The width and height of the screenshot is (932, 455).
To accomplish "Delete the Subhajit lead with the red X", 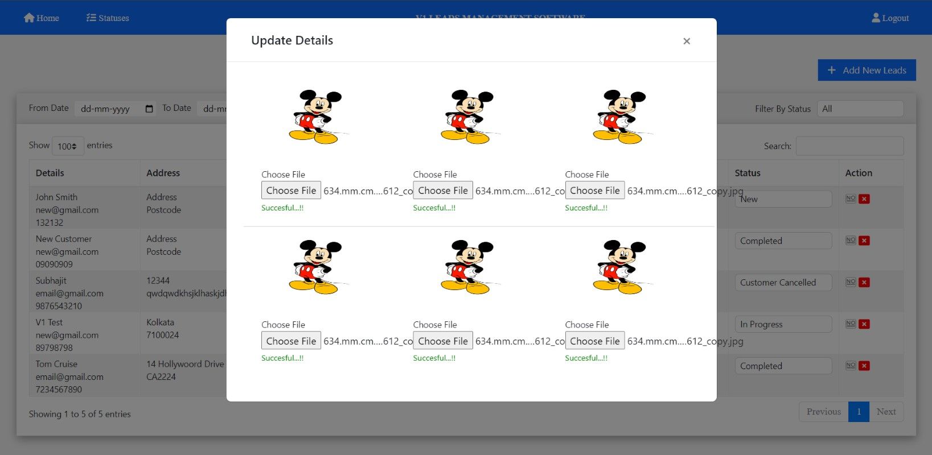I will (864, 282).
